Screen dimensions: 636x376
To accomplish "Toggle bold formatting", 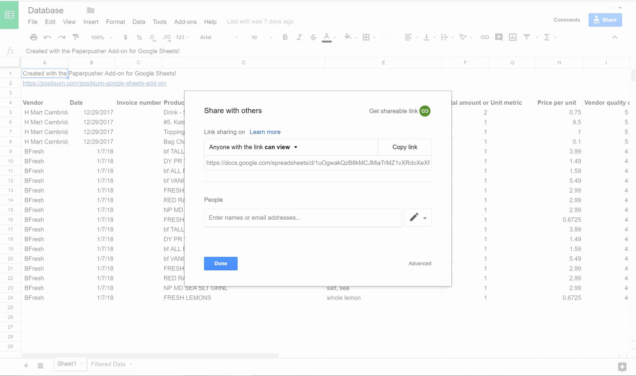I will tap(285, 37).
